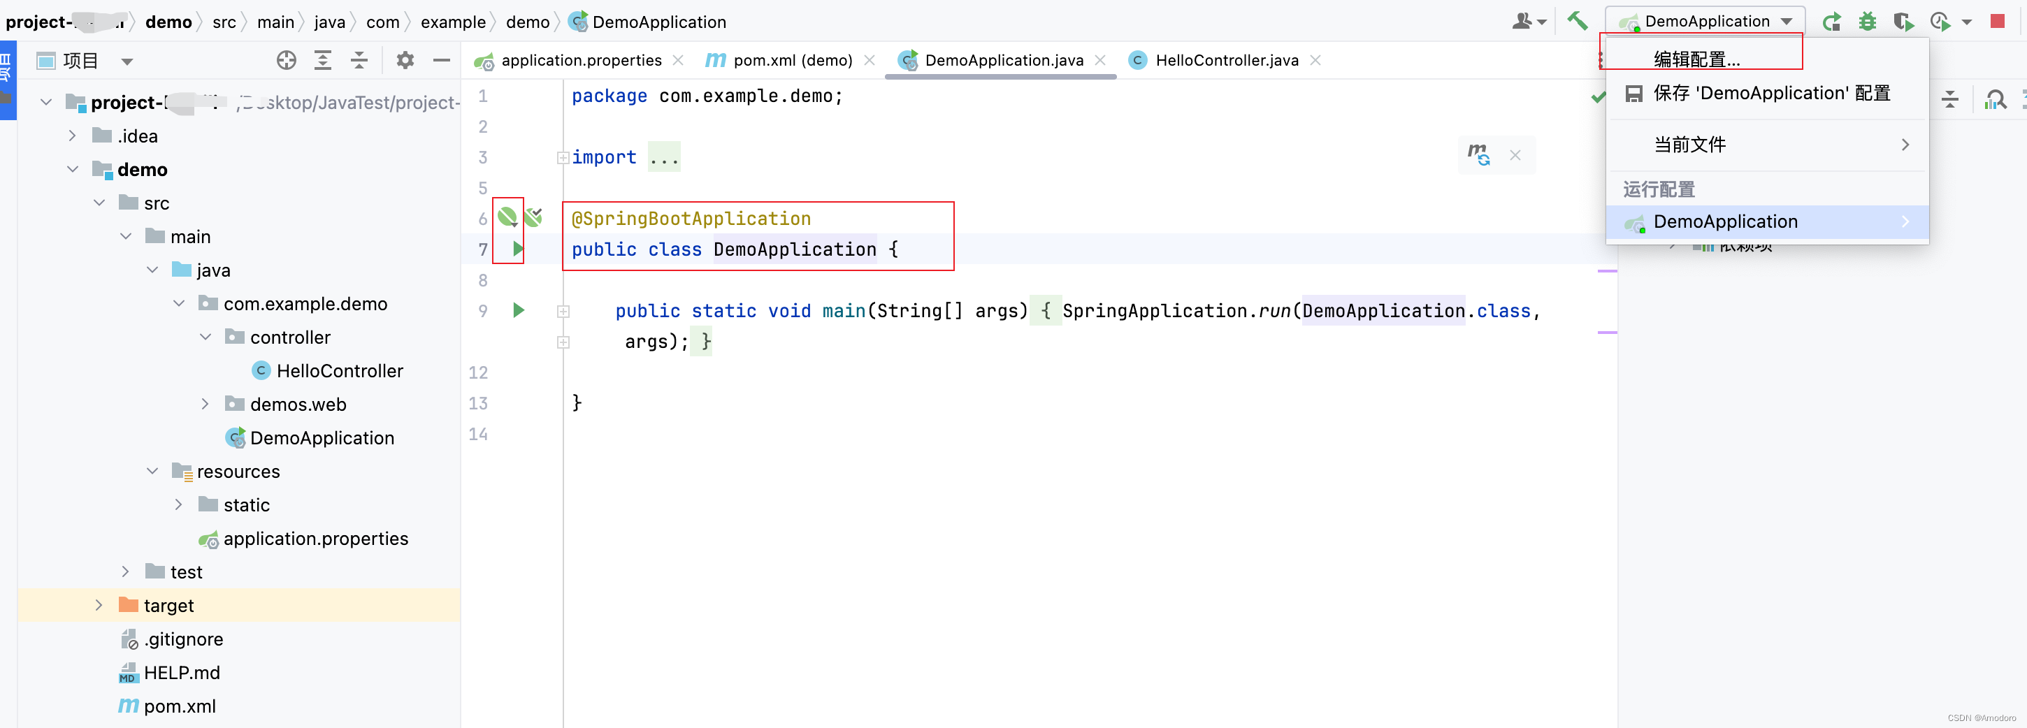
Task: Expand the test folder
Action: [126, 572]
